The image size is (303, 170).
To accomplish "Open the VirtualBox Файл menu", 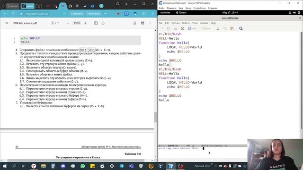I will click(x=161, y=8).
